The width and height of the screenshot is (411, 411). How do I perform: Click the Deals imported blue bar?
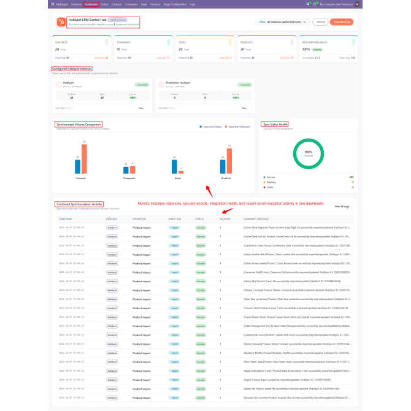174,167
